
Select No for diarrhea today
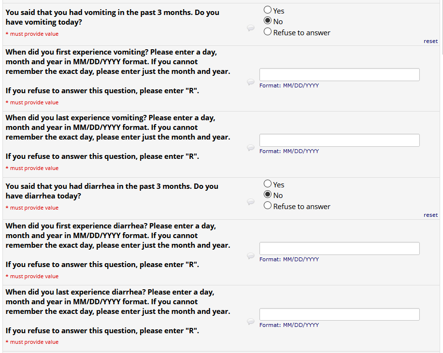(x=268, y=195)
